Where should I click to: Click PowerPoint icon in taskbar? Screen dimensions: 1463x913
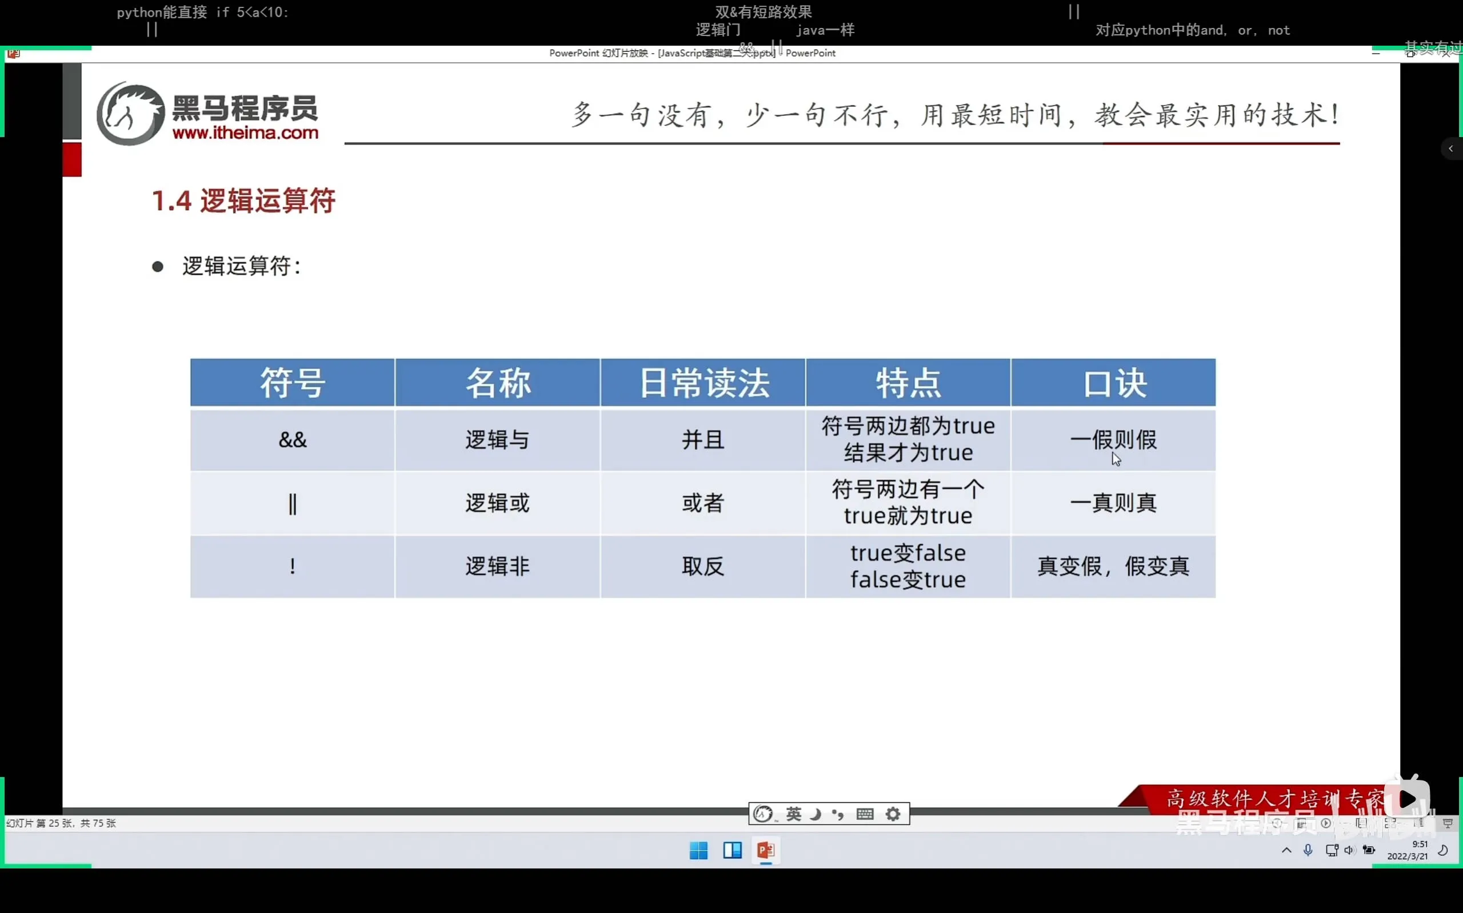click(766, 850)
